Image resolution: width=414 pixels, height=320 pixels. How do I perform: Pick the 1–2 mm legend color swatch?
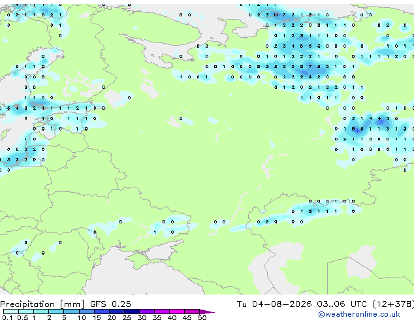coord(41,312)
